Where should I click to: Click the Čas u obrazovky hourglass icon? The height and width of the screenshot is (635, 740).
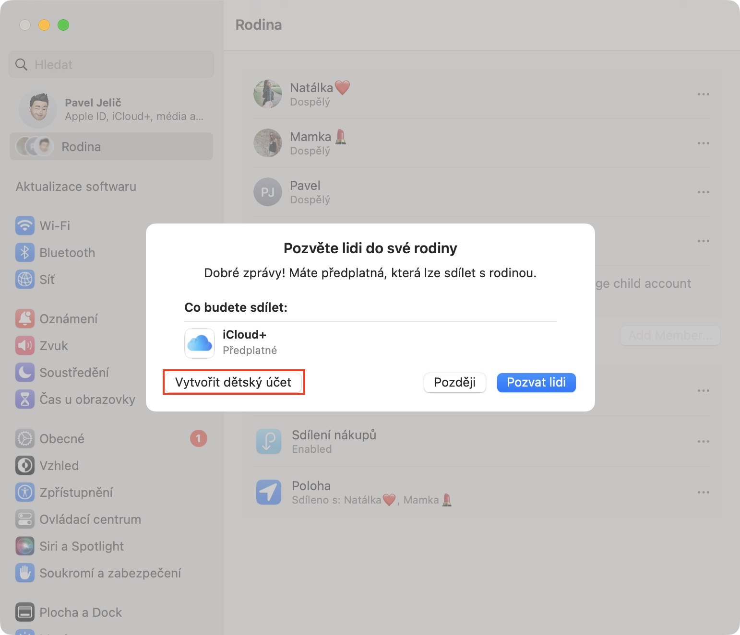25,399
